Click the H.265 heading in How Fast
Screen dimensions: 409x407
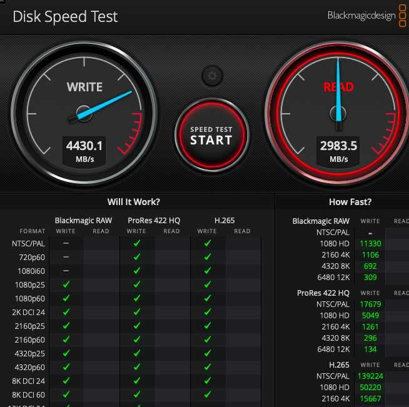click(339, 364)
